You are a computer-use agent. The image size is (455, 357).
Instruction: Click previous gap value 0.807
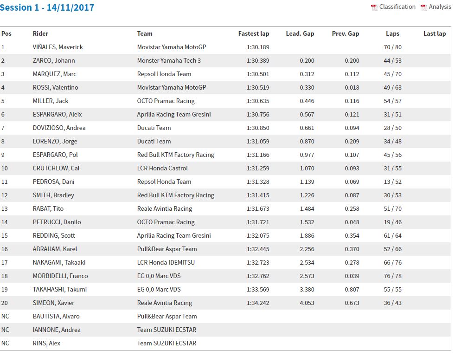[x=352, y=289]
